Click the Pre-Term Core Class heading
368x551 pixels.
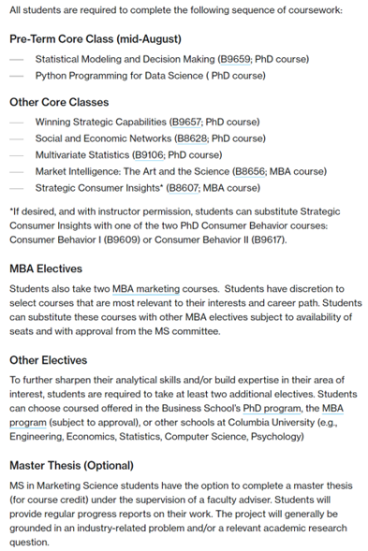point(96,39)
